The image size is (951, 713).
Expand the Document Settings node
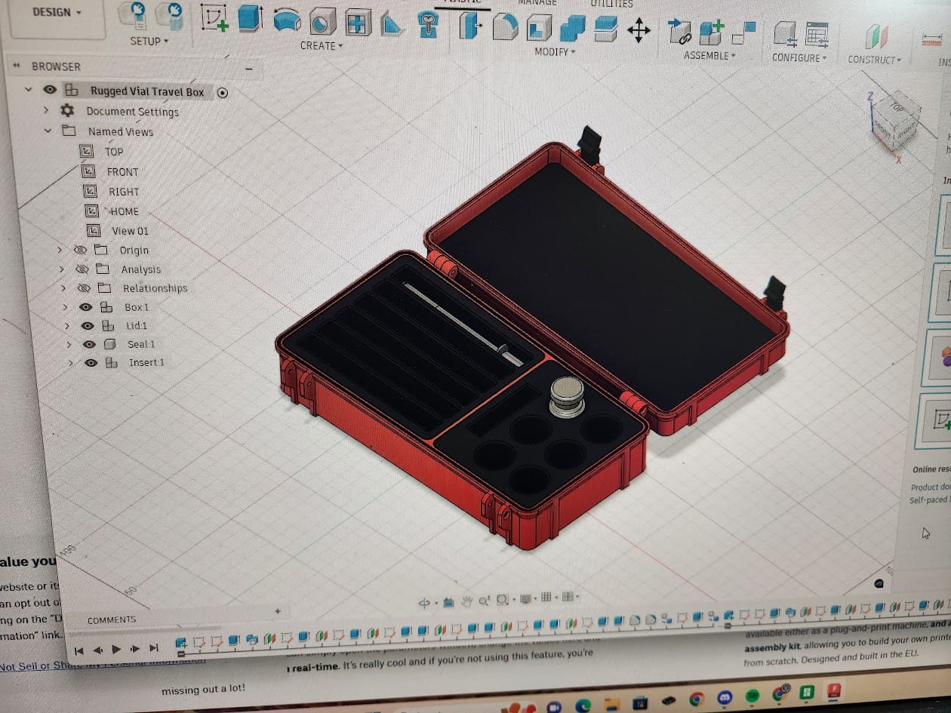(46, 110)
